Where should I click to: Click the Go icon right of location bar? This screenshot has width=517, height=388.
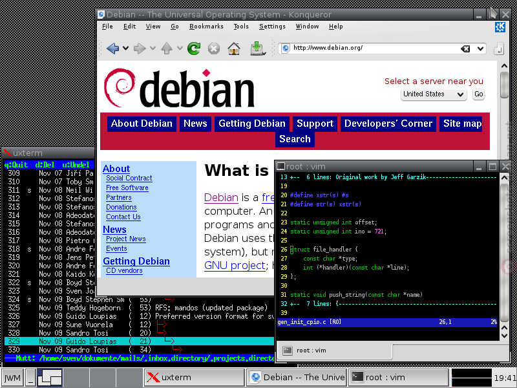(x=499, y=49)
